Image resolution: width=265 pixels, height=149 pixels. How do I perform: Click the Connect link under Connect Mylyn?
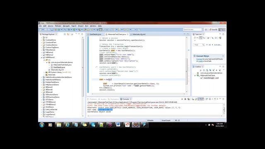pos(199,59)
